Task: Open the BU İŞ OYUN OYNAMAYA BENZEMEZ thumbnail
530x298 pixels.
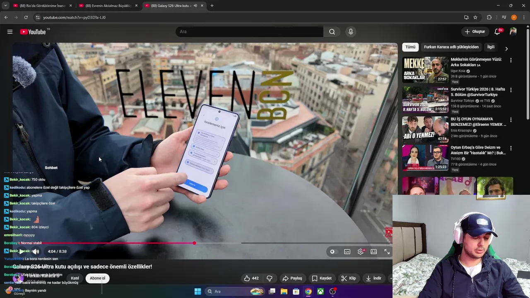Action: coord(425,130)
